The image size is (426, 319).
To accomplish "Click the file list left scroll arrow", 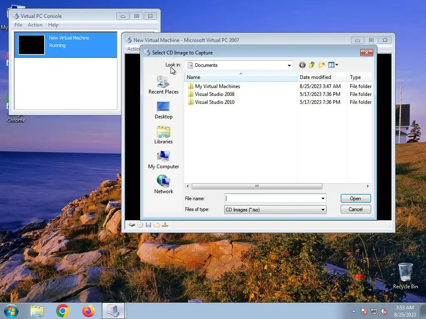I will (x=188, y=186).
